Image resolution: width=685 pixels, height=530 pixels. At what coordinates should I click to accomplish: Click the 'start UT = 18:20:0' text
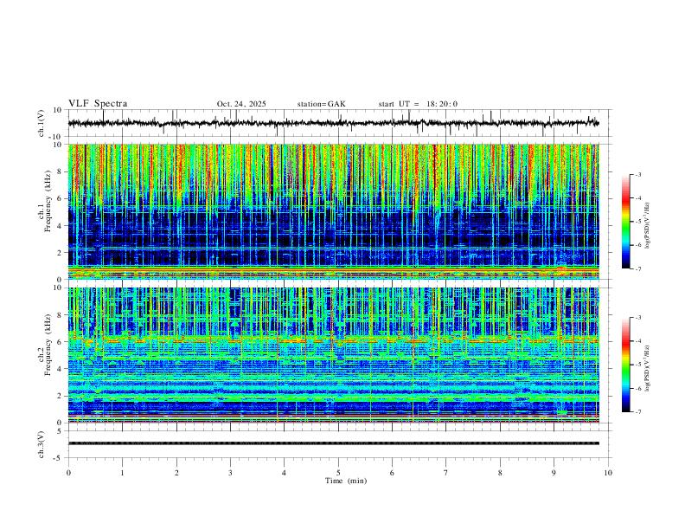(x=418, y=104)
